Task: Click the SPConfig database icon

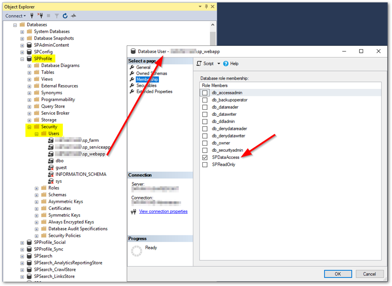Action: click(x=29, y=52)
